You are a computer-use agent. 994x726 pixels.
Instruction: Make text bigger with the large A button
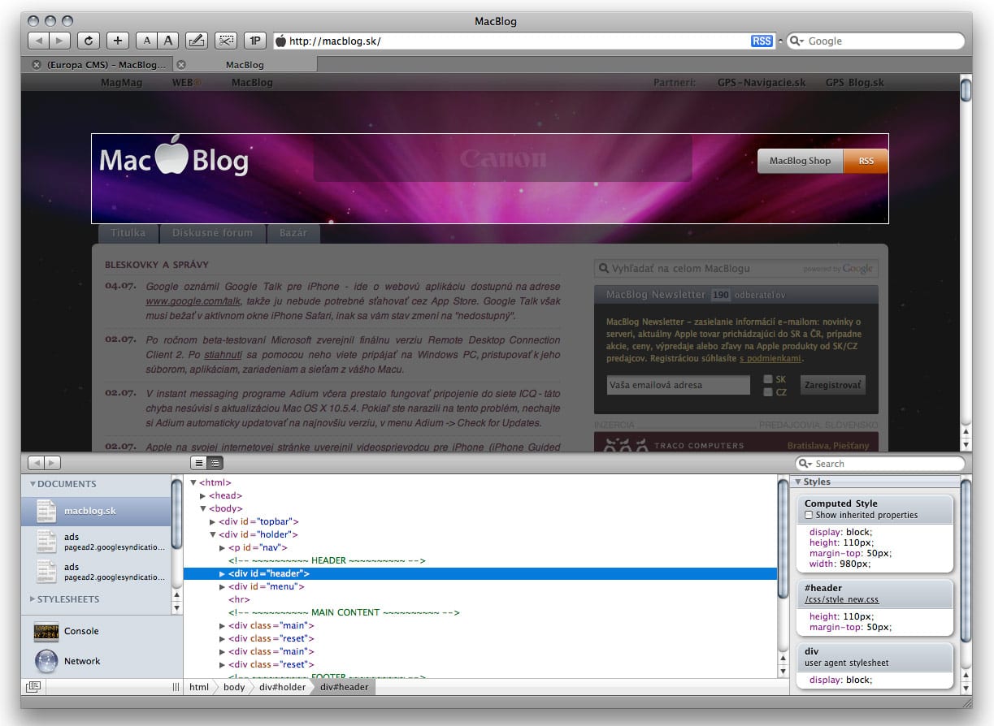168,41
